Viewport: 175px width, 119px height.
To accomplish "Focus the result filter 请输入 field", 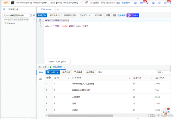I will (163, 72).
